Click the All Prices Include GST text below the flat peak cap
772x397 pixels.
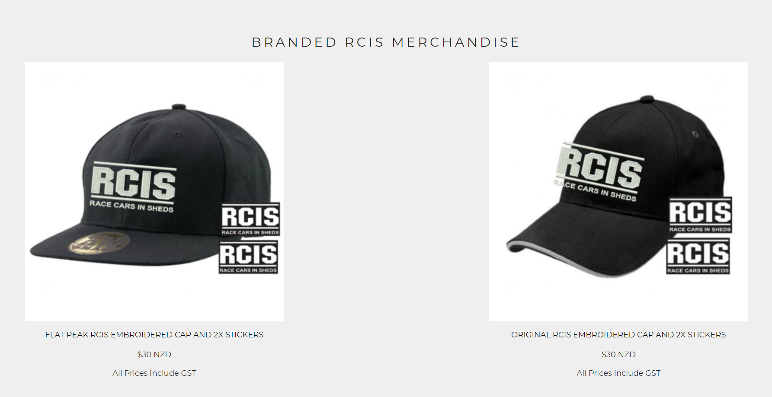(x=154, y=373)
